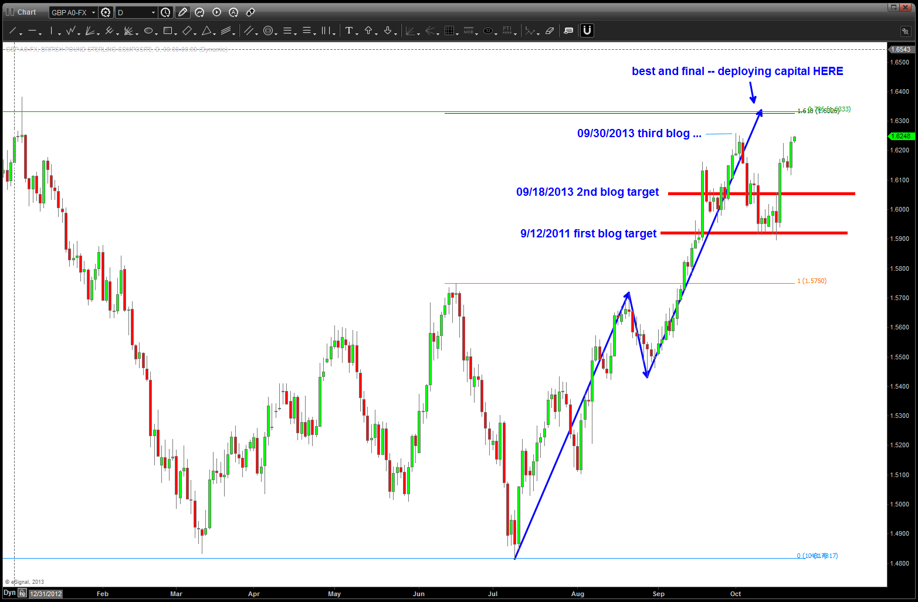Image resolution: width=918 pixels, height=602 pixels.
Task: Open the D interval dropdown
Action: [154, 12]
